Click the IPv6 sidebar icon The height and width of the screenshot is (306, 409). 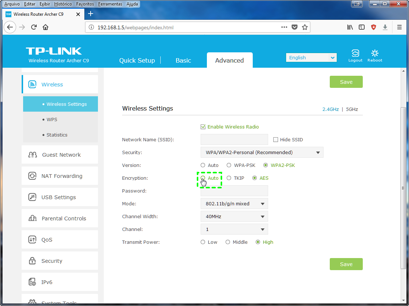click(32, 282)
